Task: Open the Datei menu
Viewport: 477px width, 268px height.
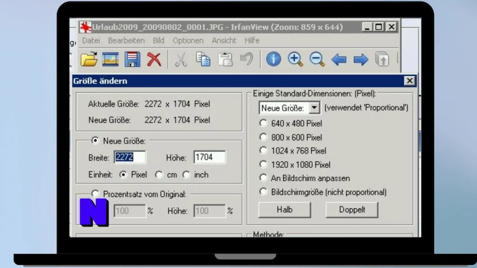Action: coord(91,40)
